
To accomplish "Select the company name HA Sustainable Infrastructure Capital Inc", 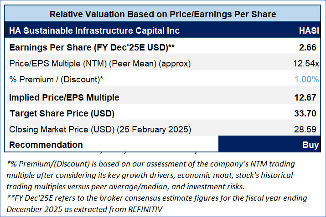I will point(94,31).
